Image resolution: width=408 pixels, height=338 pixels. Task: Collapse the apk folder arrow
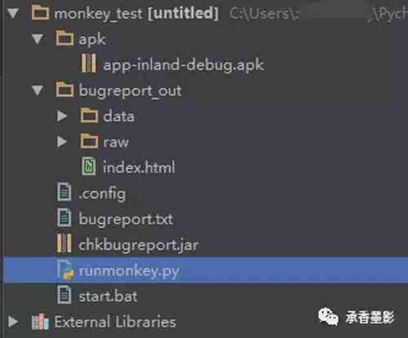38,39
